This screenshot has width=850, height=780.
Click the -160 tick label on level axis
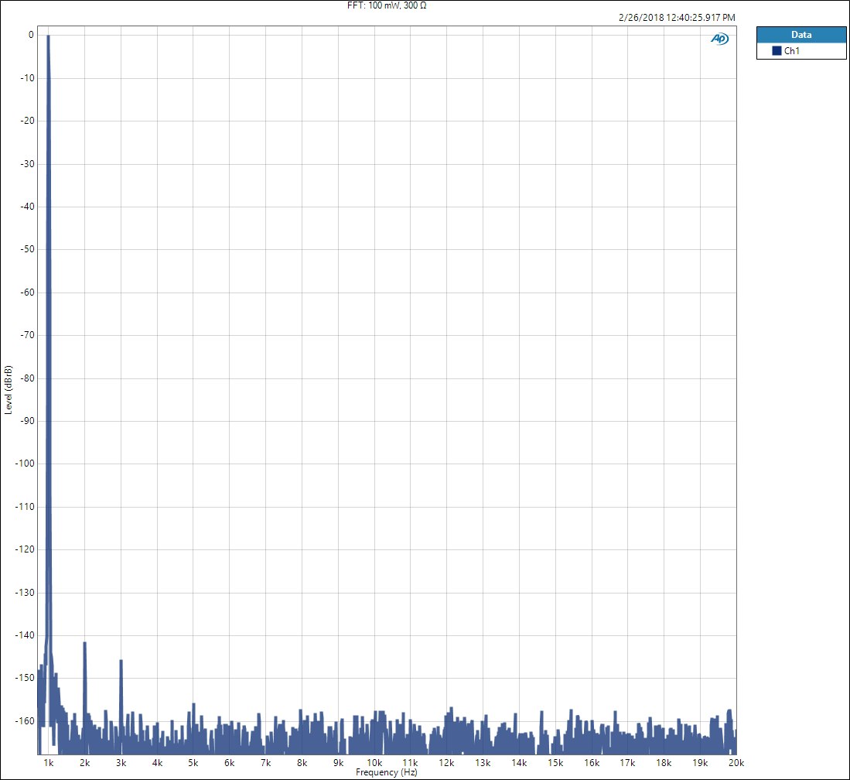pyautogui.click(x=24, y=720)
